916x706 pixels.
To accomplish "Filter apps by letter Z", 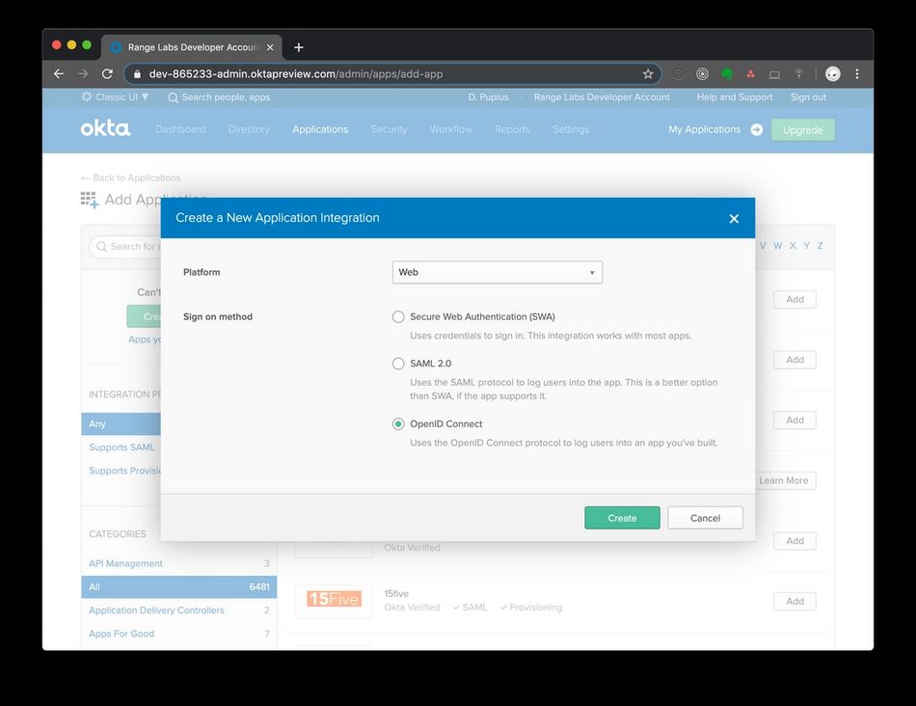I will click(821, 246).
